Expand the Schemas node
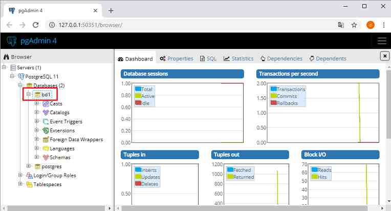The height and width of the screenshot is (211, 391). pos(37,157)
